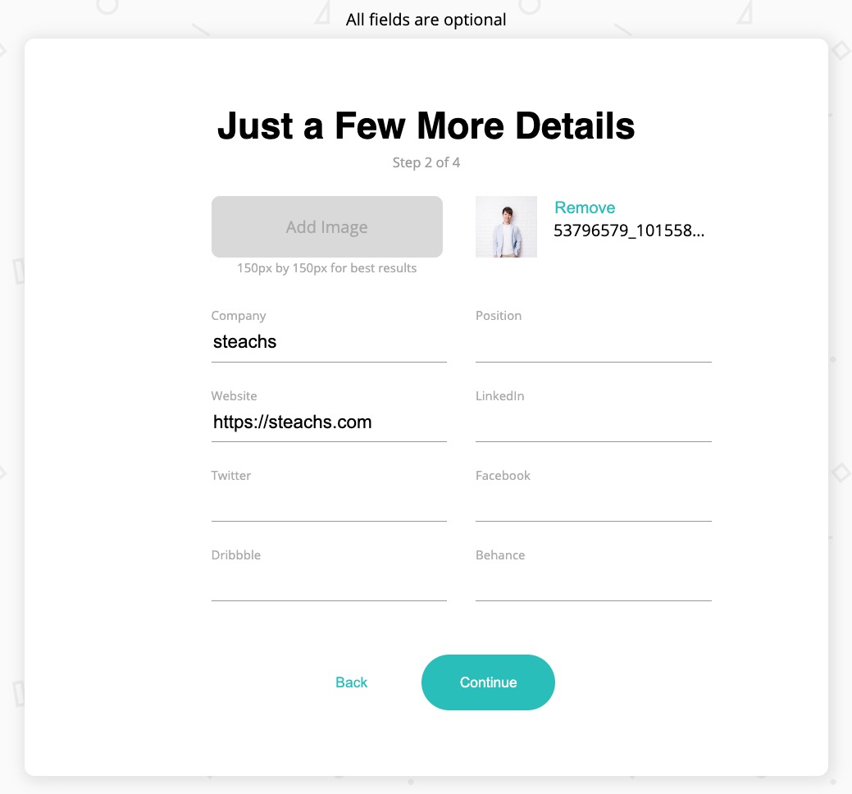Click into the Facebook input field
The image size is (852, 794).
[x=593, y=503]
